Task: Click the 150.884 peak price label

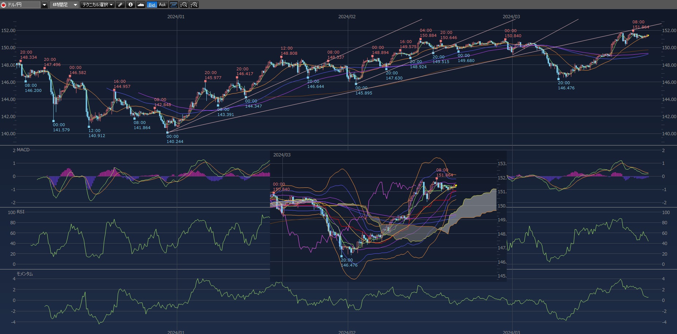Action: coord(428,36)
